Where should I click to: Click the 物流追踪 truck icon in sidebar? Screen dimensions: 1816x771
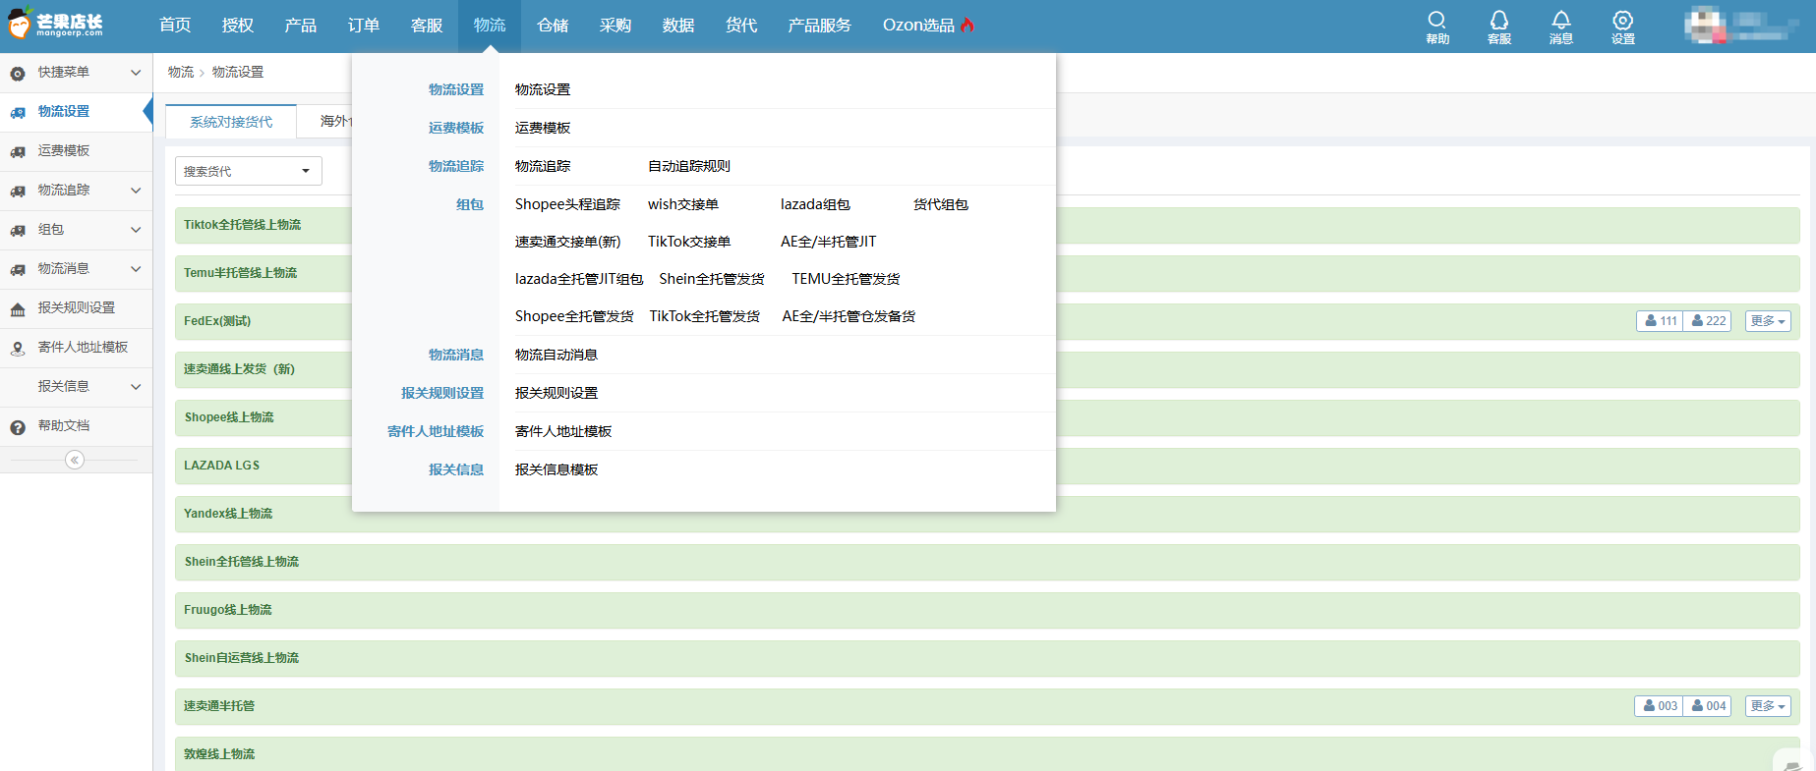coord(18,192)
